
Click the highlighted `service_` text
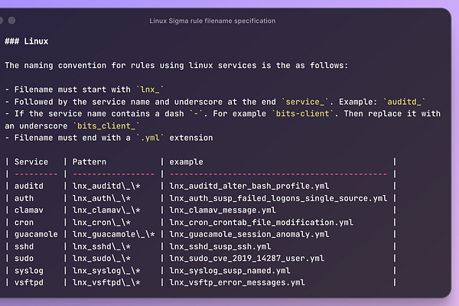[305, 102]
